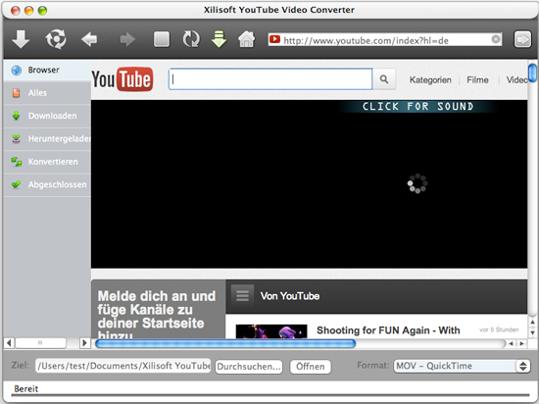Image resolution: width=539 pixels, height=404 pixels.
Task: Click the blue vertical scrollbar thumb
Action: 532,73
